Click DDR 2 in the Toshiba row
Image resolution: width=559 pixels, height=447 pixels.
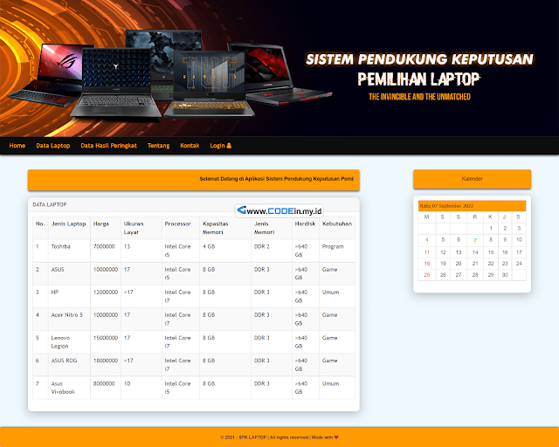tap(262, 246)
